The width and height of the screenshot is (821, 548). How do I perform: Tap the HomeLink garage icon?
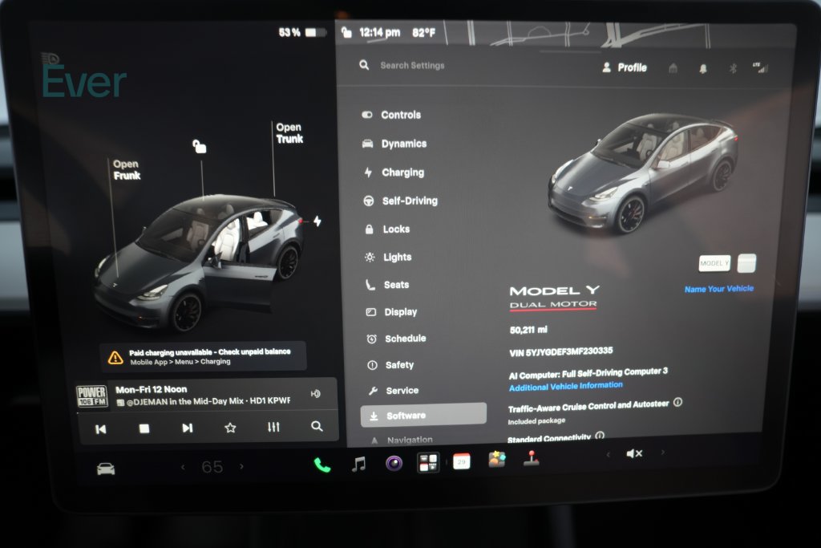click(673, 68)
